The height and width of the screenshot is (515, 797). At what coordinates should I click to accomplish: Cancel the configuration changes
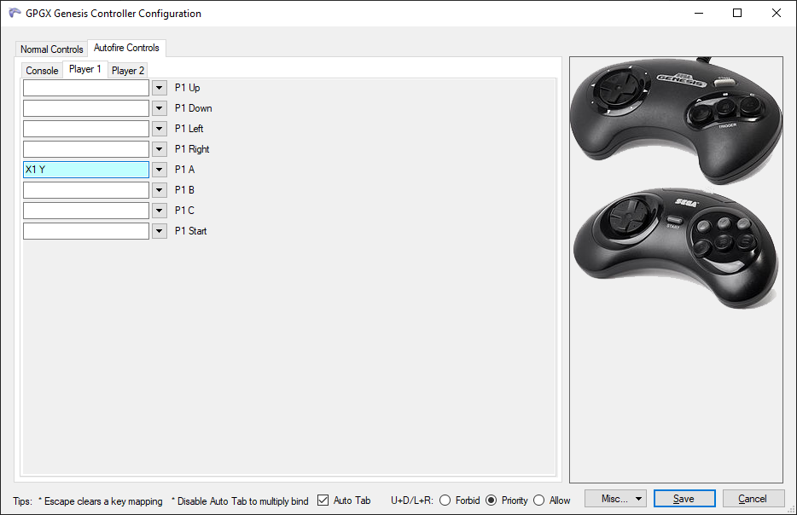(753, 498)
